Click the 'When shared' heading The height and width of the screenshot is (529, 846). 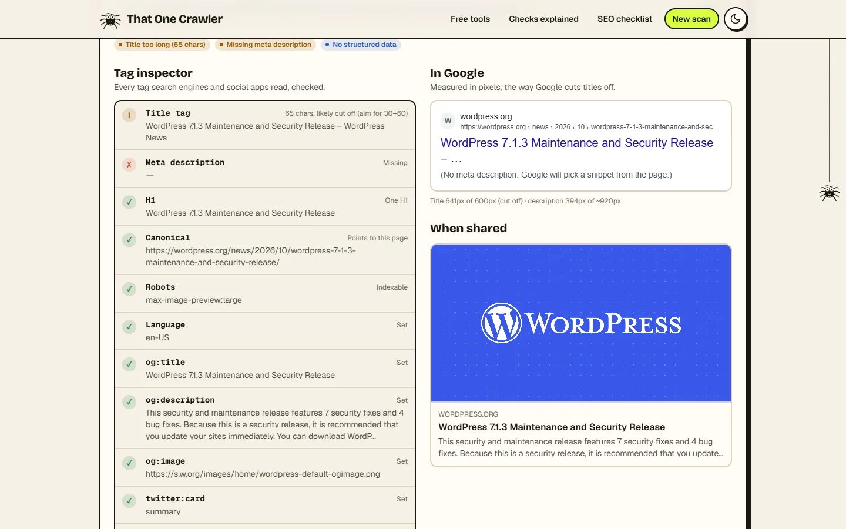click(x=468, y=228)
